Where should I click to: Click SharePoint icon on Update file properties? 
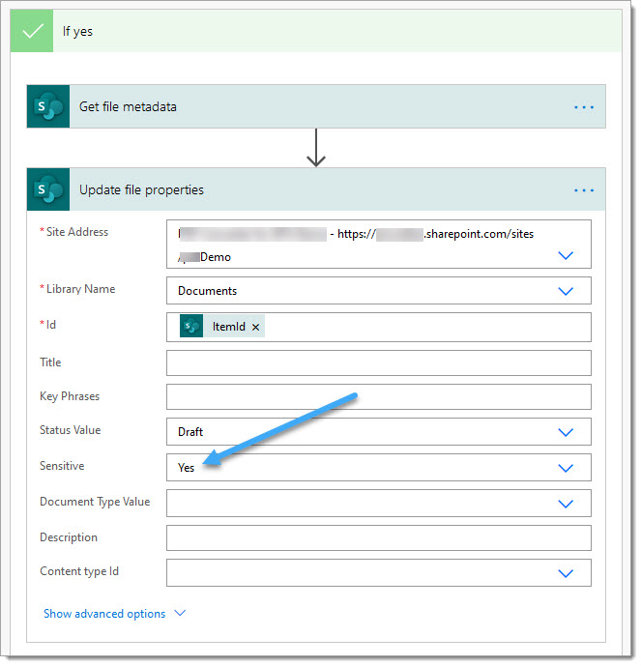point(48,190)
